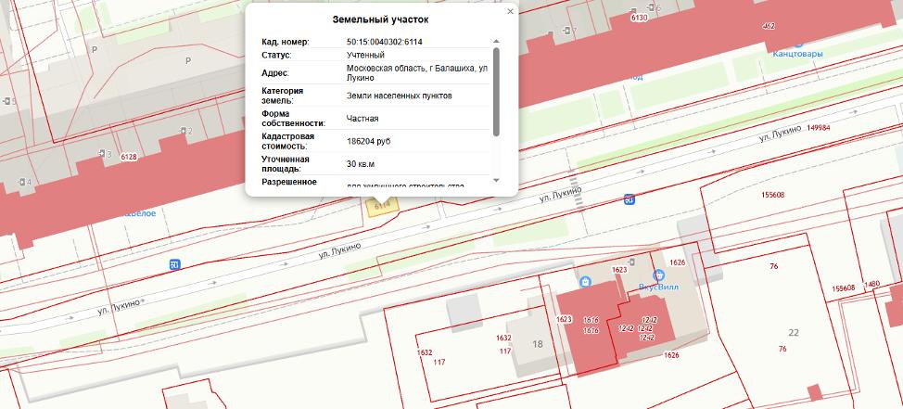Click the entrance 3 door icon
The width and height of the screenshot is (903, 409).
tap(101, 153)
